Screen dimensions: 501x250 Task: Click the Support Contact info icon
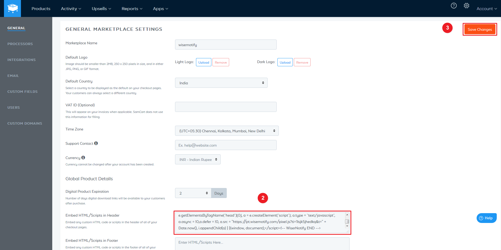[96, 143]
